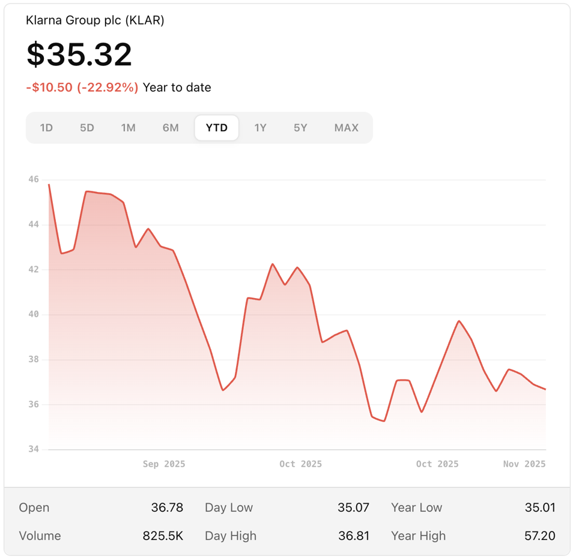View the 6M performance chart
This screenshot has height=559, width=576.
point(170,127)
